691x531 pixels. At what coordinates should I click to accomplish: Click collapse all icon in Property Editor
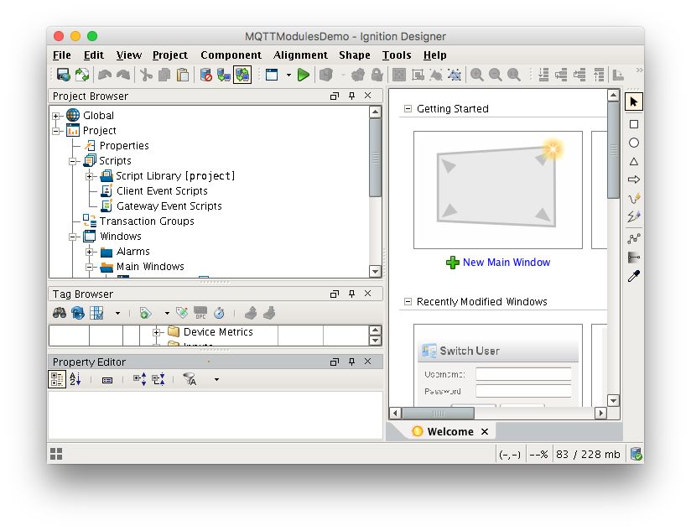(x=158, y=379)
